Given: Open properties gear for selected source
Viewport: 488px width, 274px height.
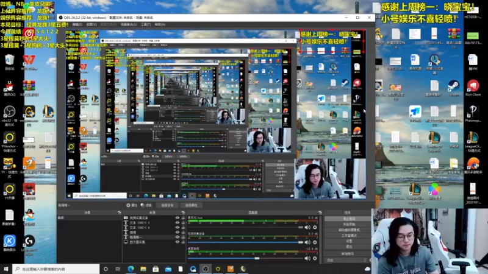Looking at the screenshot, I should tap(132, 205).
